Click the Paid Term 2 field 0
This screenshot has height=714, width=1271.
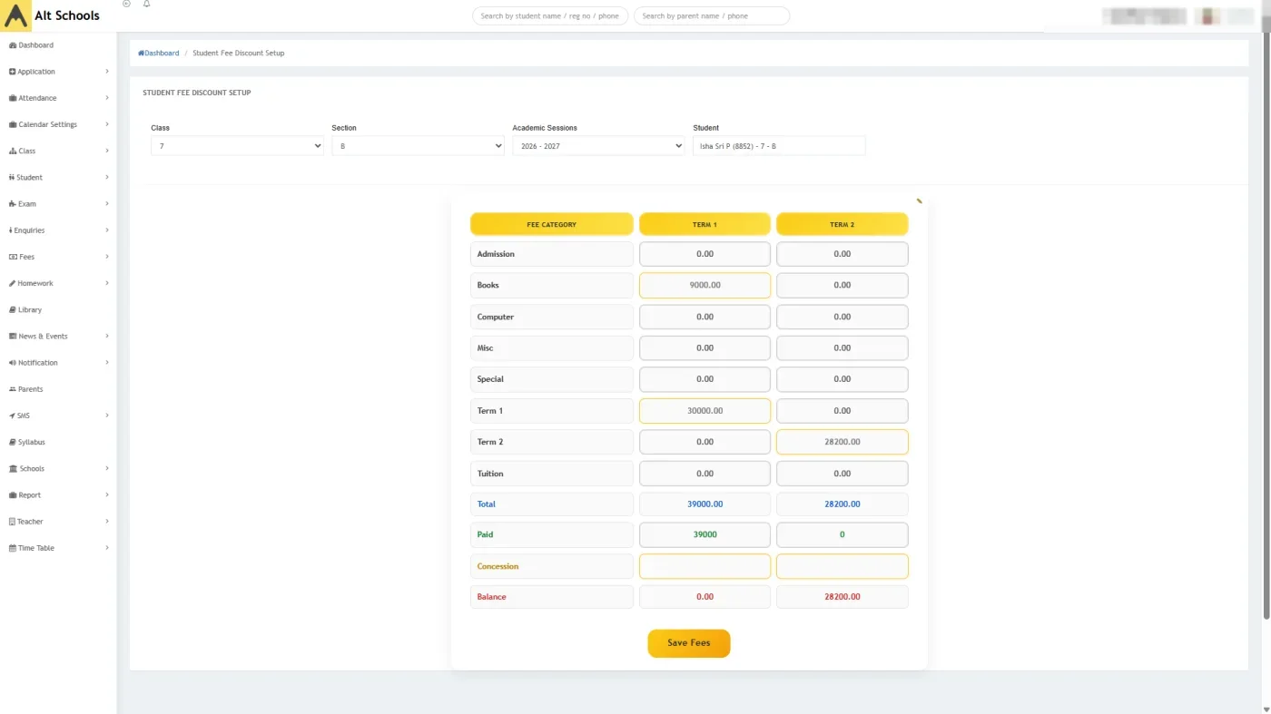click(x=842, y=535)
